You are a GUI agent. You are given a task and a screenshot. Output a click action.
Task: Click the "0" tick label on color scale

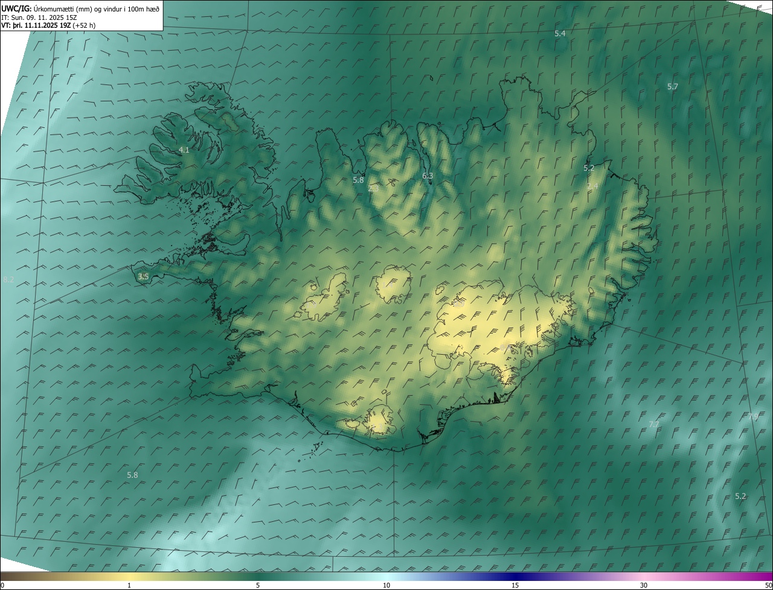coord(2,586)
